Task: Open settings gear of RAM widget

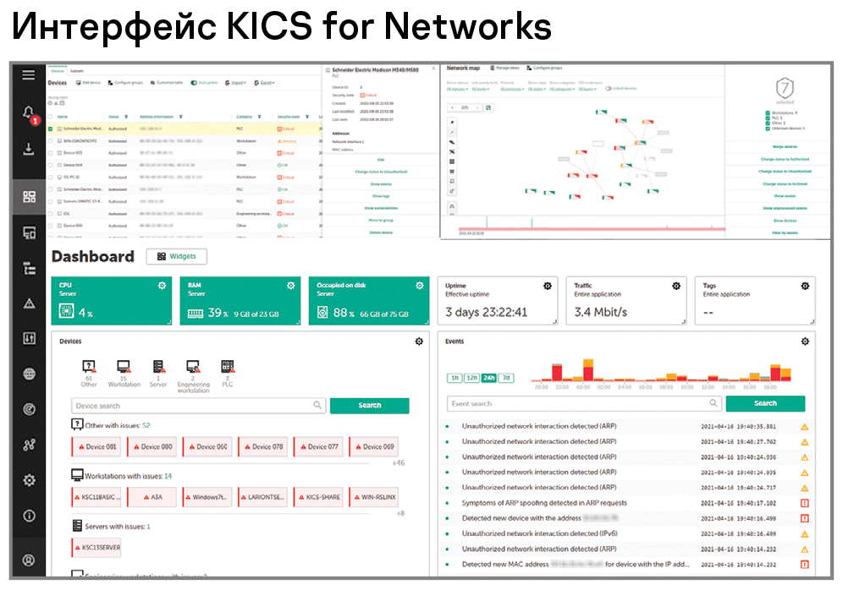Action: [x=291, y=286]
